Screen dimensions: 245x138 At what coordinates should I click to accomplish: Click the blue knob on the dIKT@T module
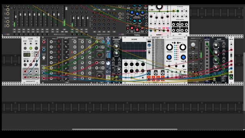pyautogui.click(x=149, y=45)
